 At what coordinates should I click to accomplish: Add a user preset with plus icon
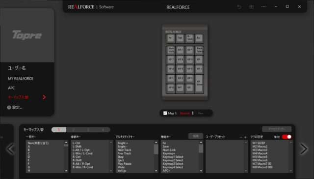point(245,137)
